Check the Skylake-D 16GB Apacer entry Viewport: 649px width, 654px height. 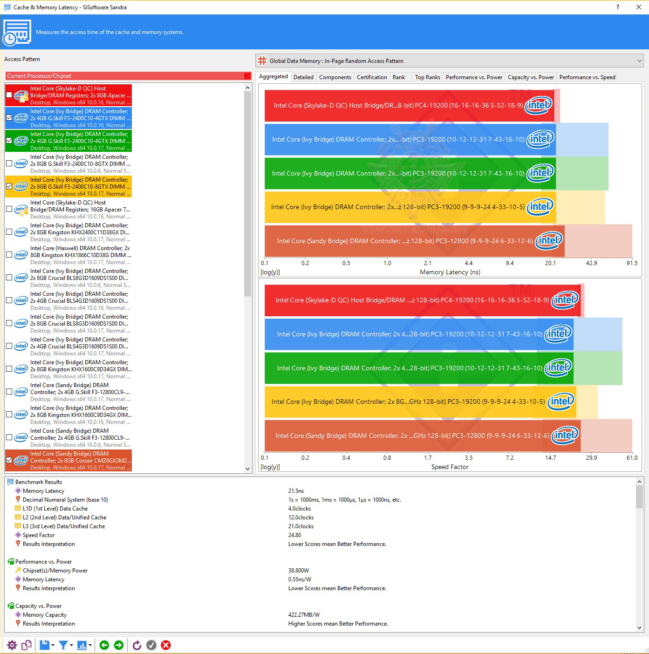coord(9,209)
